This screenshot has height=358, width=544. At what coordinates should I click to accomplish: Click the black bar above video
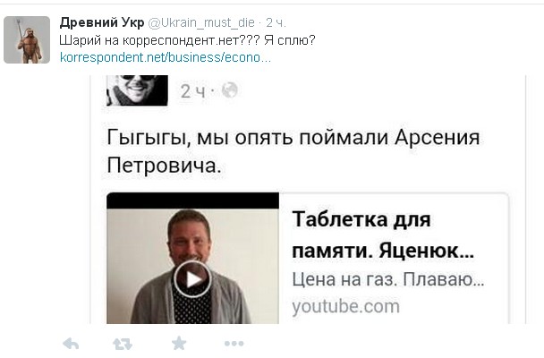pos(192,200)
